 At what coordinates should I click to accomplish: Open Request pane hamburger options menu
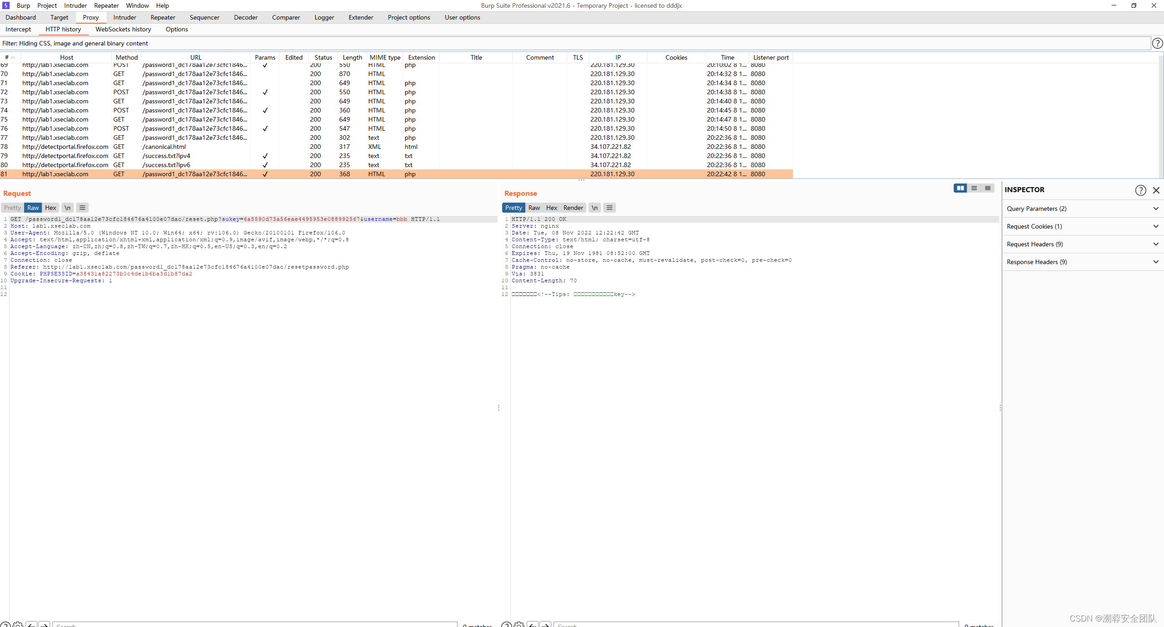[82, 208]
